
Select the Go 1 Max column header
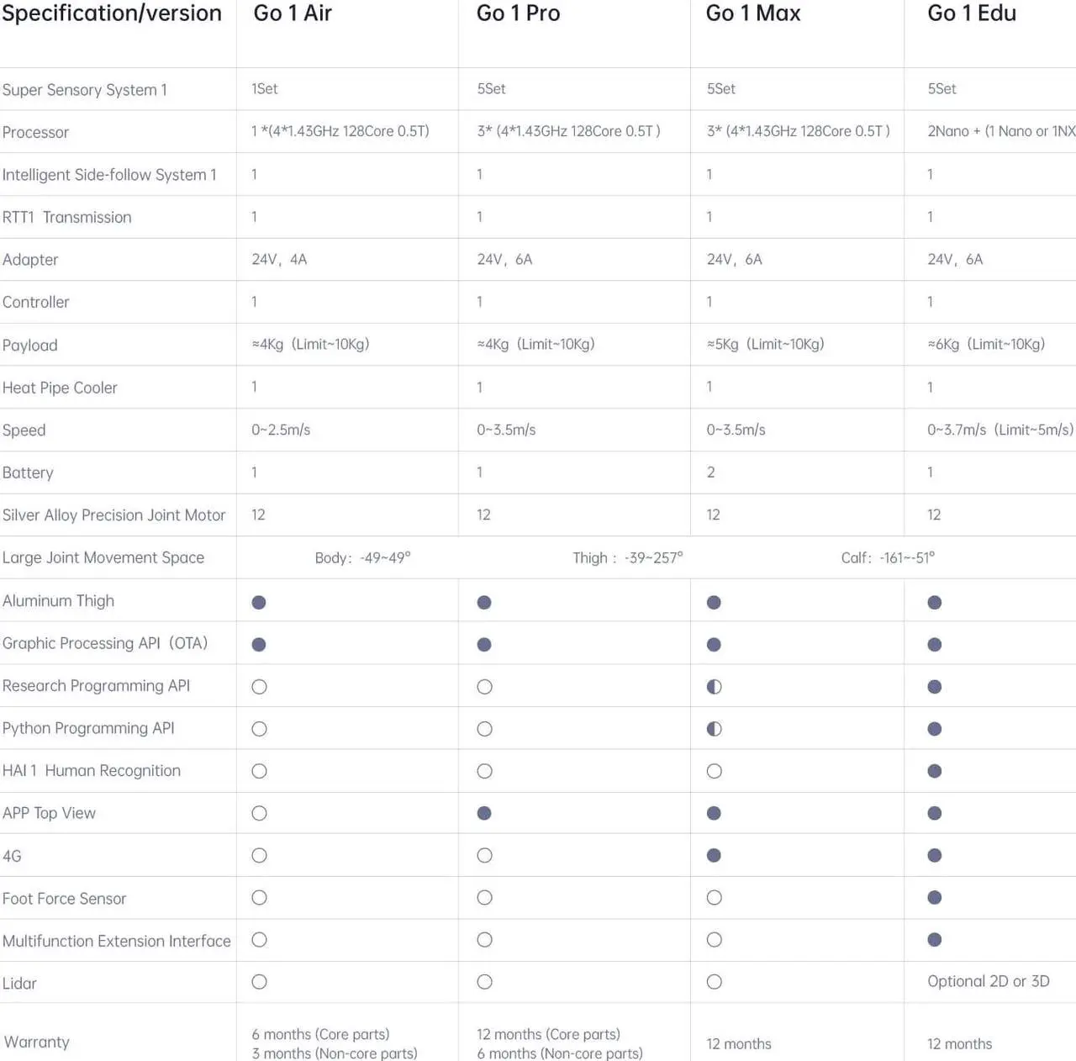[x=753, y=13]
